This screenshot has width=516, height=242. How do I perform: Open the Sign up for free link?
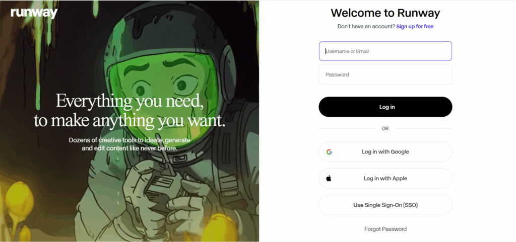click(x=415, y=26)
